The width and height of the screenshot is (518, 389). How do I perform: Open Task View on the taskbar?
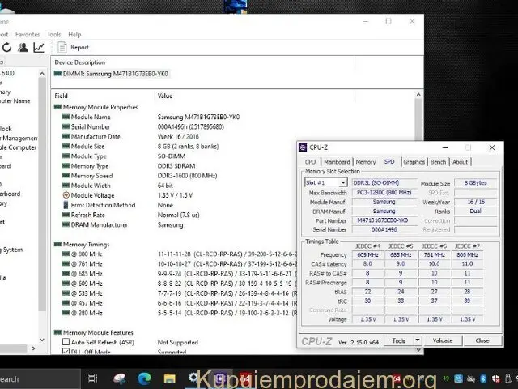tap(92, 378)
